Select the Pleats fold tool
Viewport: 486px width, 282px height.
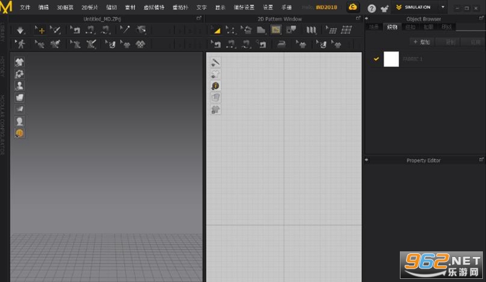[x=311, y=30]
